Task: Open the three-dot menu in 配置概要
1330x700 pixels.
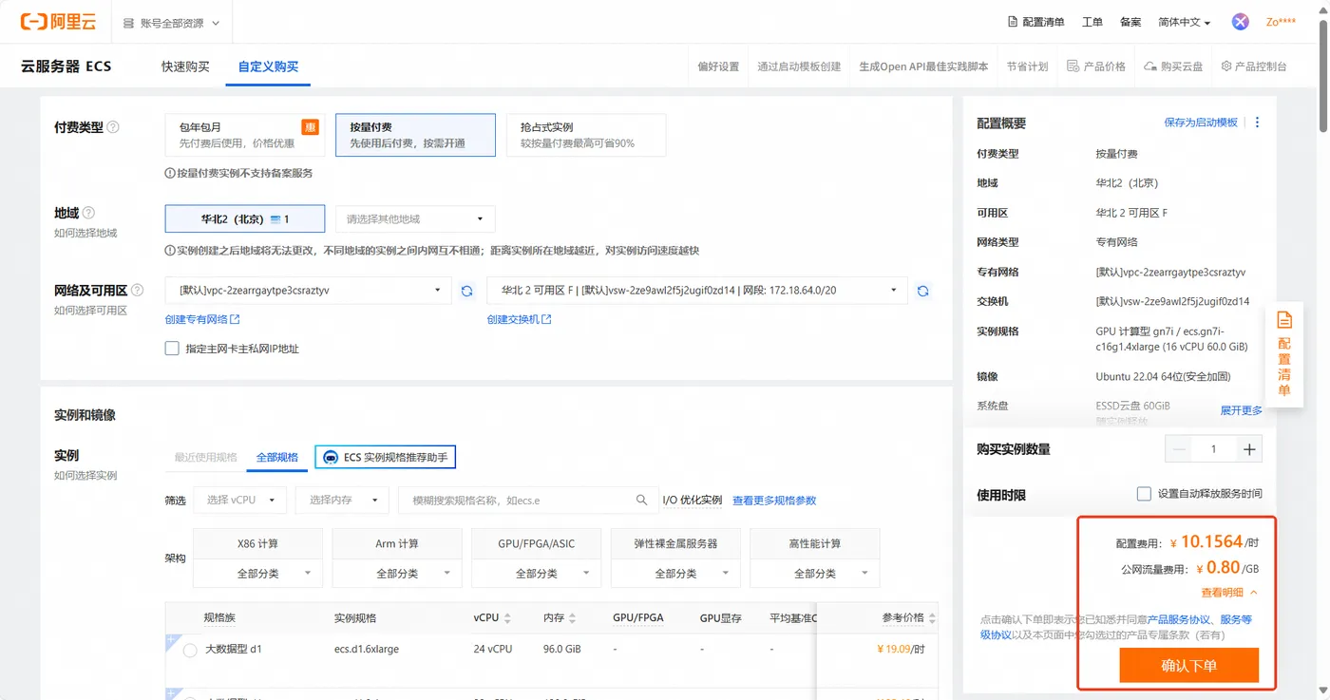Action: pyautogui.click(x=1258, y=123)
